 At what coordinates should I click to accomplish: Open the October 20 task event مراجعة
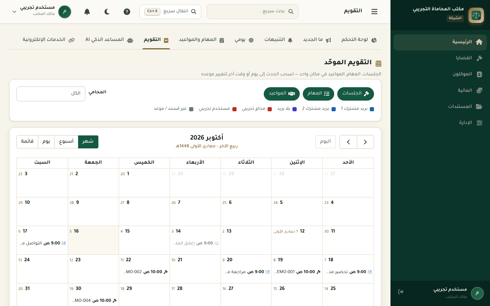point(247,272)
